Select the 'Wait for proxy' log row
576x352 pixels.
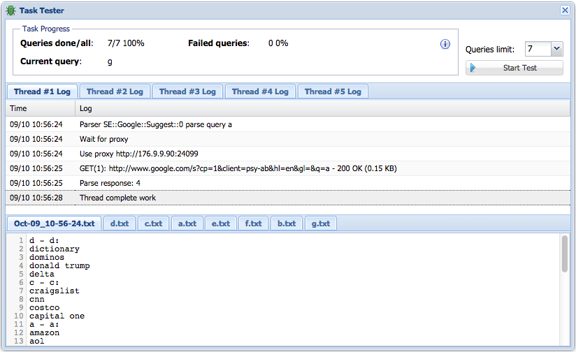pos(288,139)
